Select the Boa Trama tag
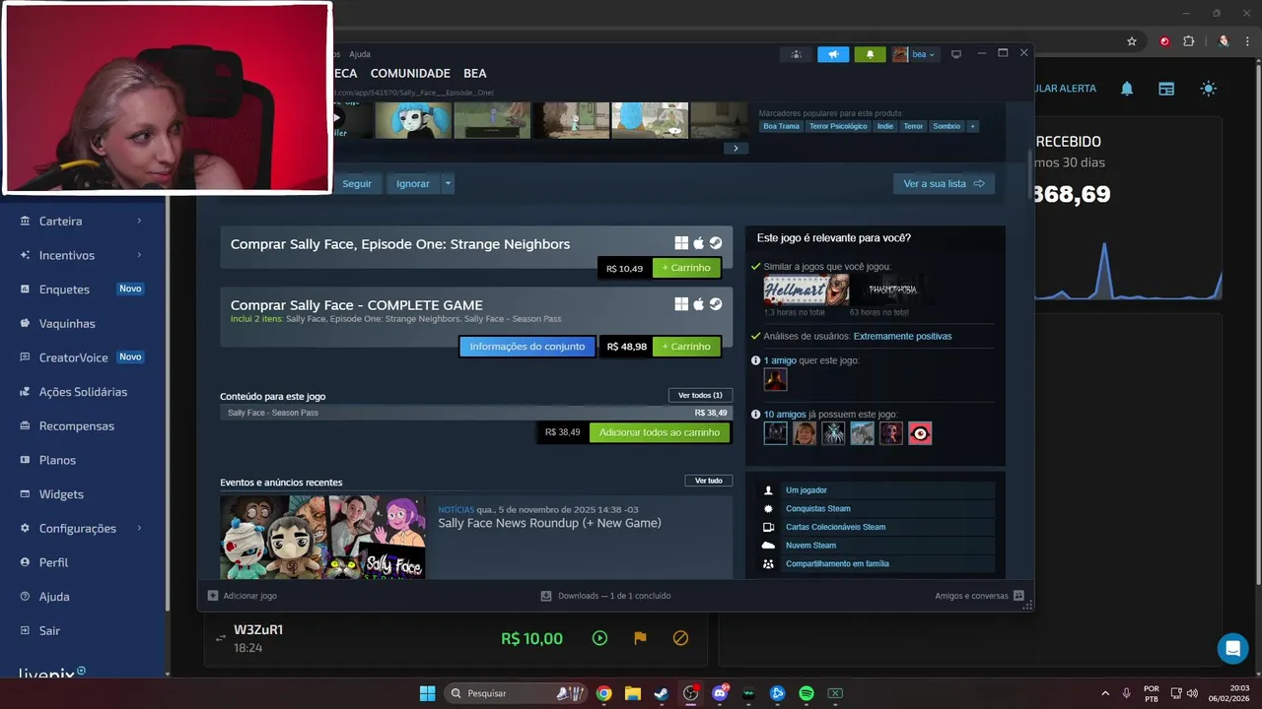Viewport: 1262px width, 709px height. [x=781, y=126]
